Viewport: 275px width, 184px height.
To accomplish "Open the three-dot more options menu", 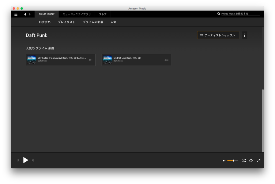I will (244, 35).
